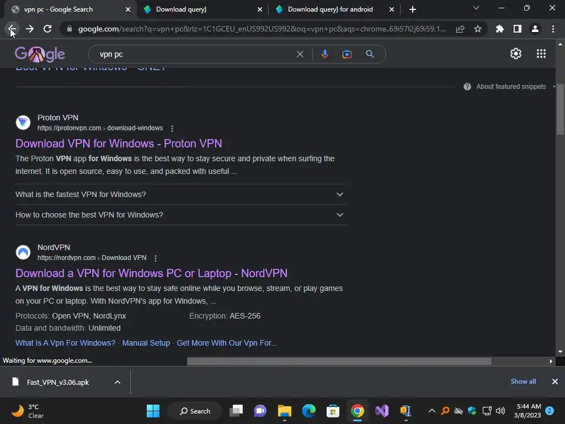
Task: Switch to 'Download query}' tab
Action: pos(203,9)
